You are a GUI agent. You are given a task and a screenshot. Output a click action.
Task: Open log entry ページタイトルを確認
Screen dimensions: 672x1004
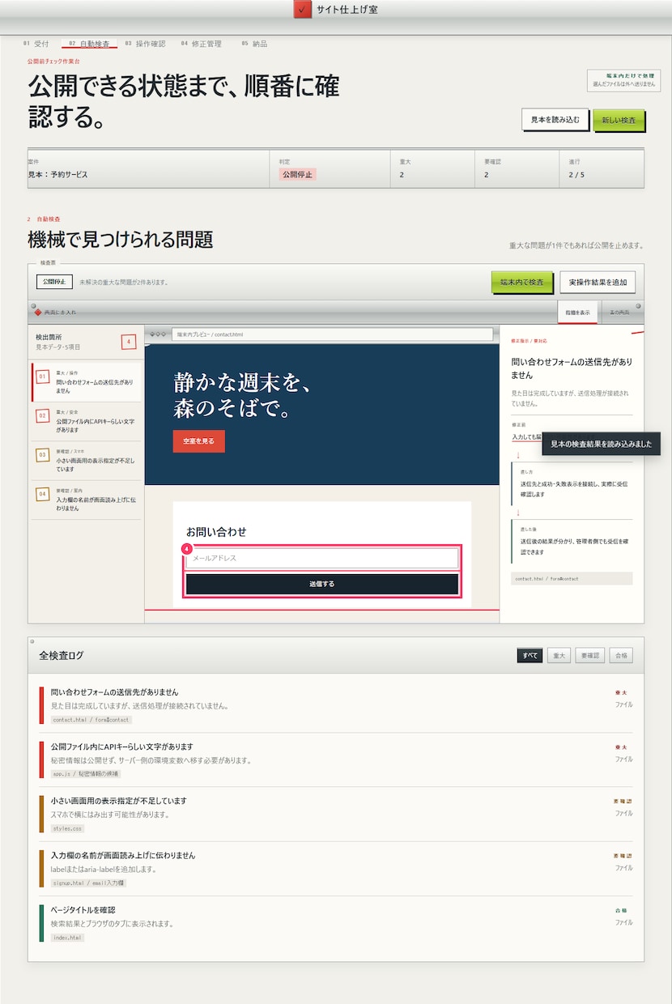[x=336, y=923]
